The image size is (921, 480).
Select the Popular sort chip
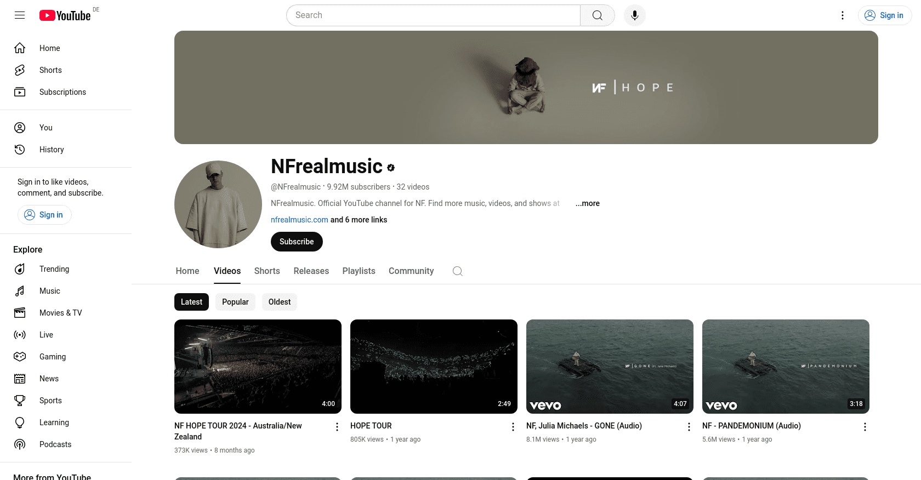235,302
